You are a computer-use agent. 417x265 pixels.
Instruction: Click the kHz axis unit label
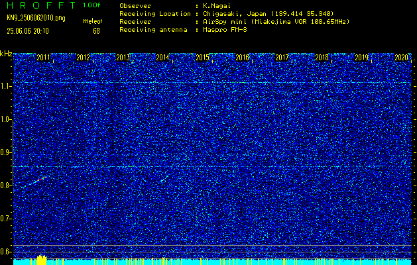pos(6,54)
